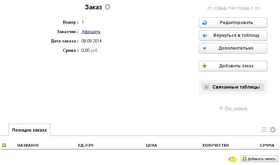Open the Лог записи link
Image resolution: width=280 pixels, height=165 pixels.
(x=236, y=109)
